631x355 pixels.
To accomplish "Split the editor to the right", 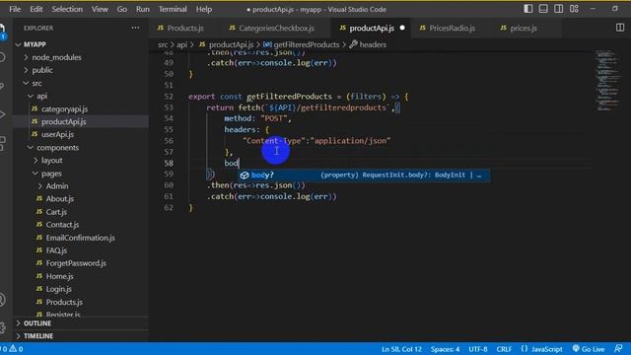I will click(x=620, y=28).
